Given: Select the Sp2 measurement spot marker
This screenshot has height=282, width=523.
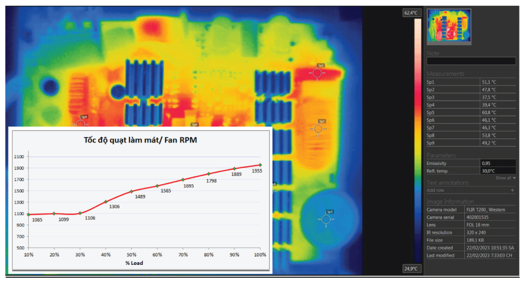Looking at the screenshot, I should click(318, 129).
